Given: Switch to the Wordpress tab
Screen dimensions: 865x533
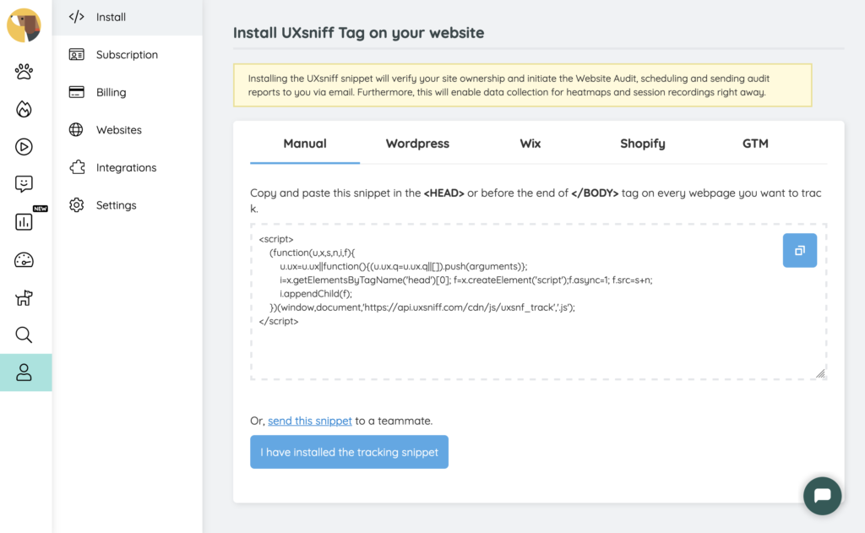Looking at the screenshot, I should coord(417,144).
